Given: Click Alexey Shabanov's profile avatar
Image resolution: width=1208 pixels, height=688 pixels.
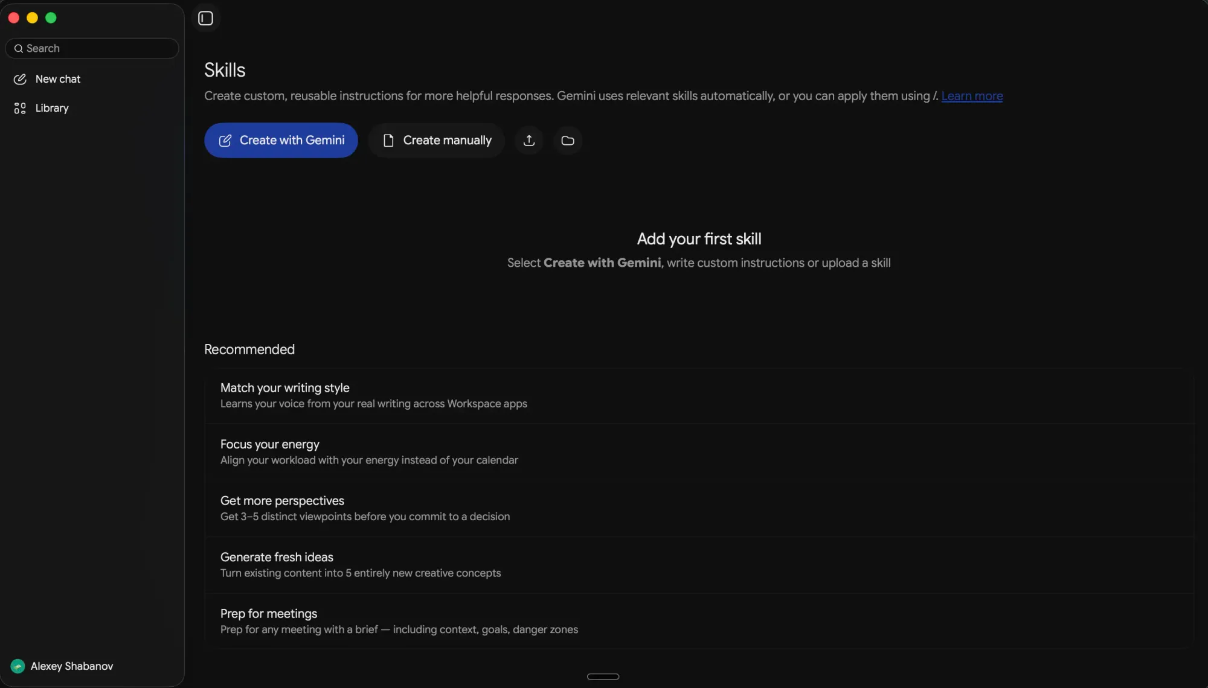Looking at the screenshot, I should click(18, 666).
